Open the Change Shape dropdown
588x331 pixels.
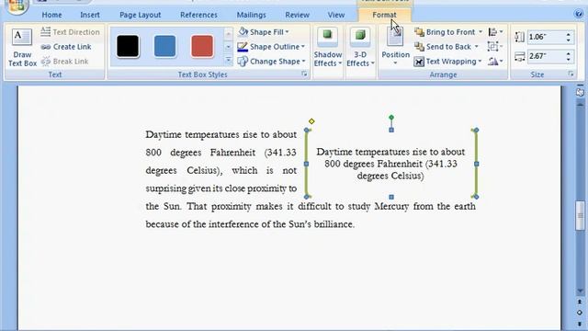coord(272,62)
